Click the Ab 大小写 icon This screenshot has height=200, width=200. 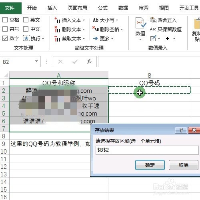tap(96, 20)
